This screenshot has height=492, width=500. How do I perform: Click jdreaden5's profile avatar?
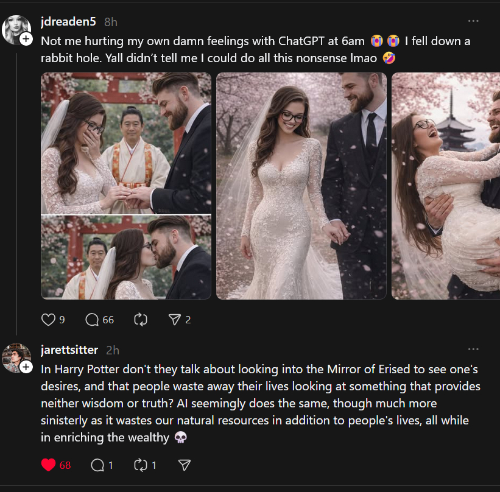16,29
